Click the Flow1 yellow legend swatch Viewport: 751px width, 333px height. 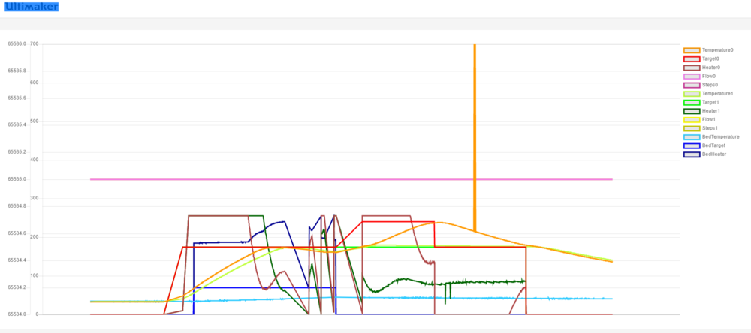click(x=692, y=119)
